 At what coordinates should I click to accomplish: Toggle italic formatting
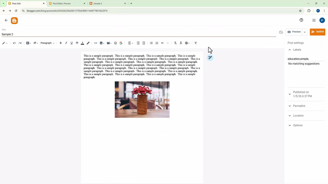click(66, 43)
